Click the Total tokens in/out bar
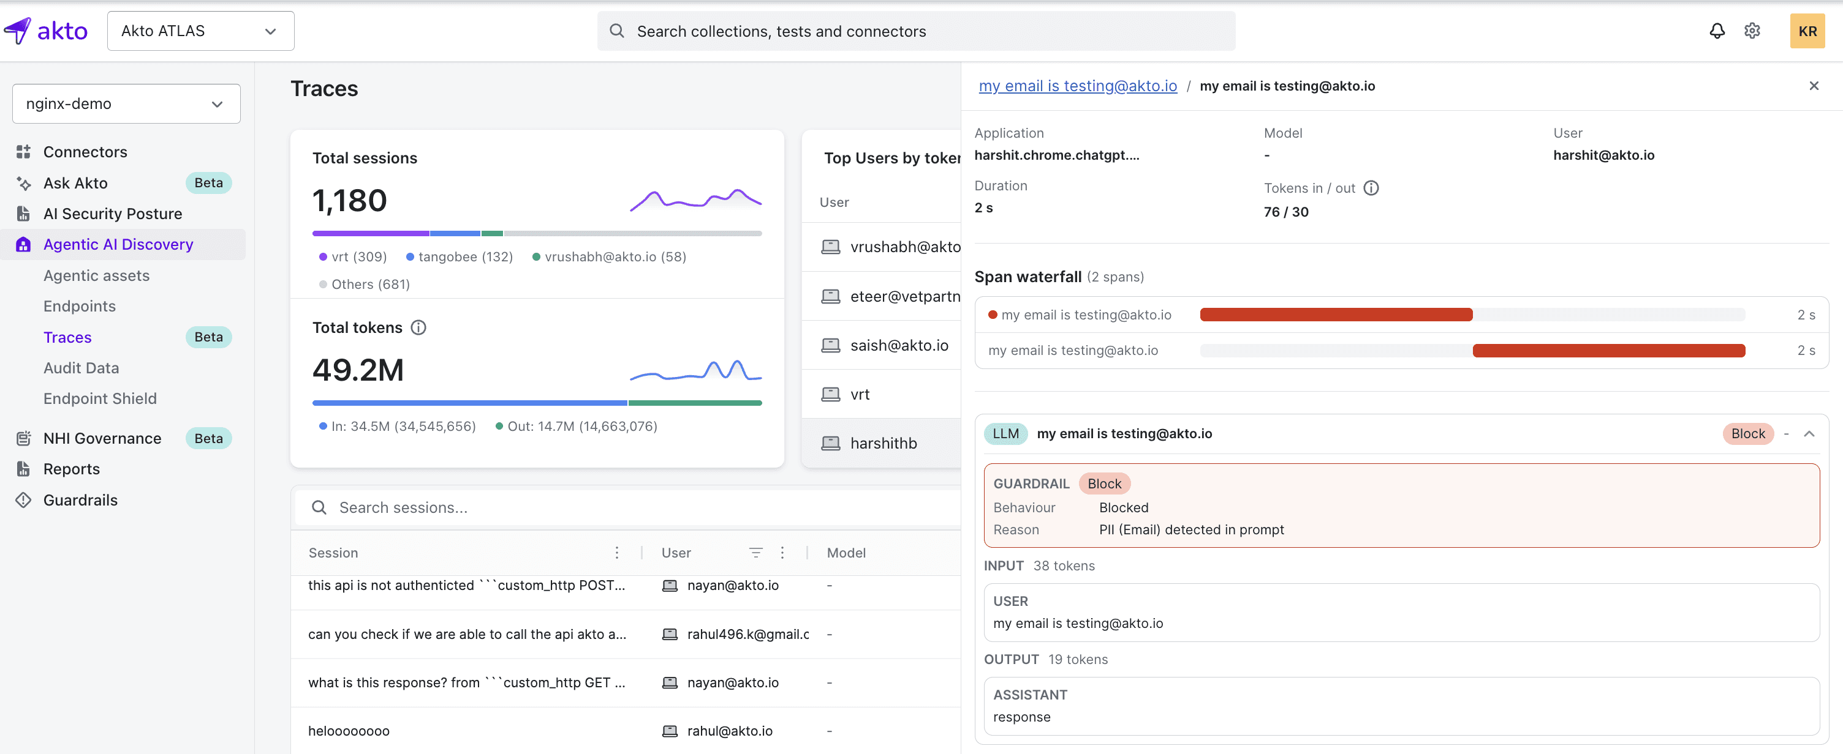1843x754 pixels. click(x=537, y=403)
